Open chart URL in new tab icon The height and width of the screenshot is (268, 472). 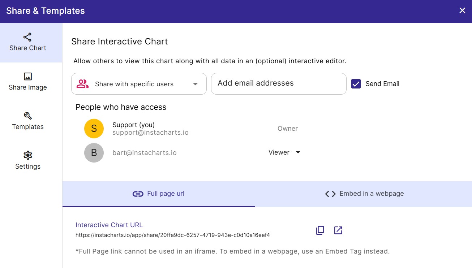[x=338, y=230]
